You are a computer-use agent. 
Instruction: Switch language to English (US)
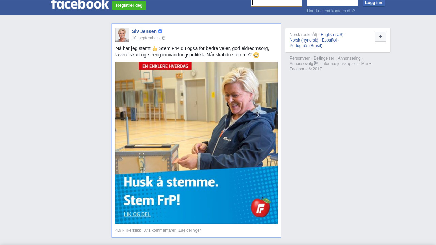tap(332, 35)
